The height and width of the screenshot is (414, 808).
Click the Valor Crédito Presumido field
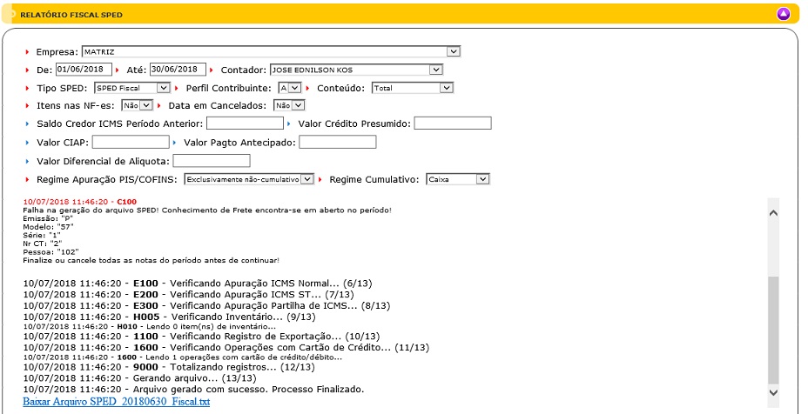[x=452, y=124]
